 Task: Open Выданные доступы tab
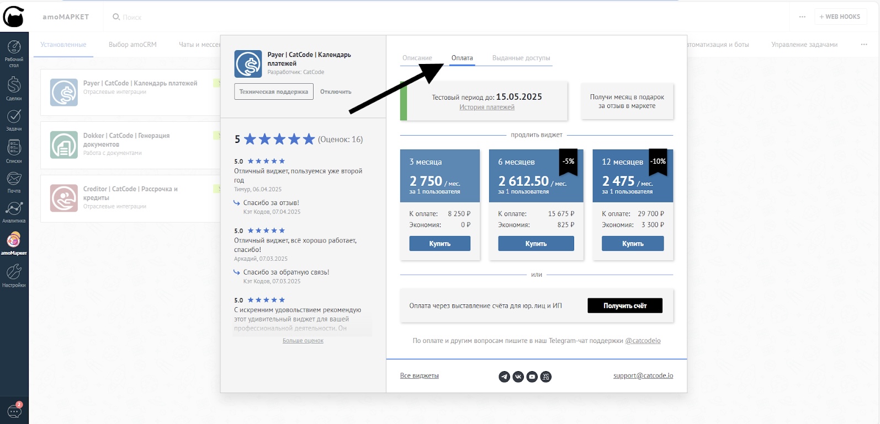point(521,58)
